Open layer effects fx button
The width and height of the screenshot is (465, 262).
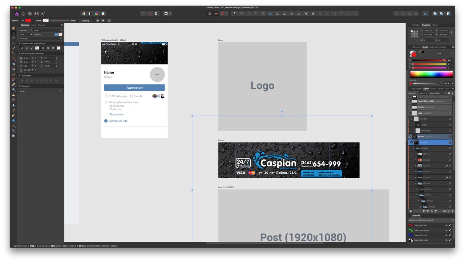coord(432,211)
